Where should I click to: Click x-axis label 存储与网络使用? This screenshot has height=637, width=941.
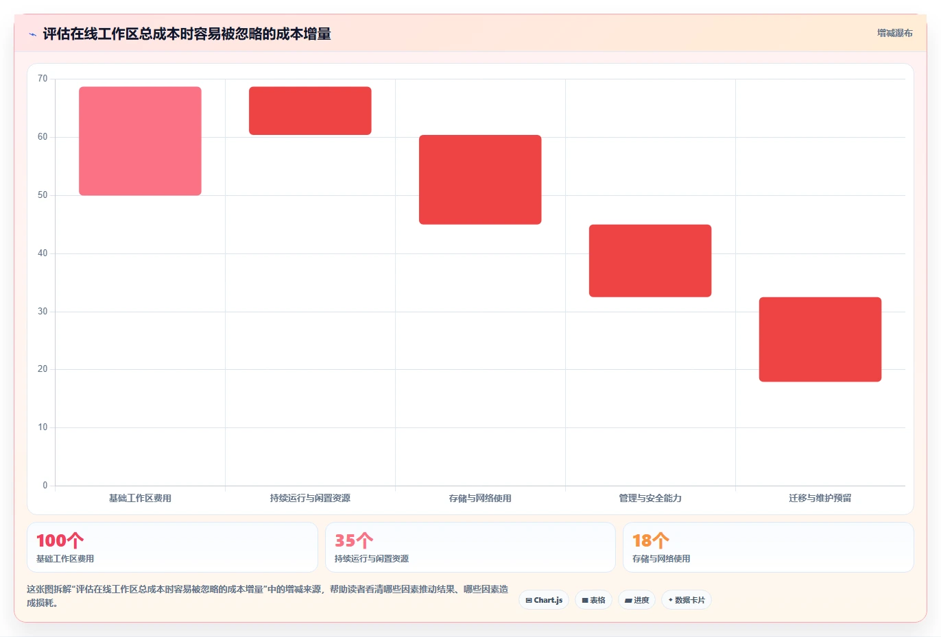(x=480, y=498)
